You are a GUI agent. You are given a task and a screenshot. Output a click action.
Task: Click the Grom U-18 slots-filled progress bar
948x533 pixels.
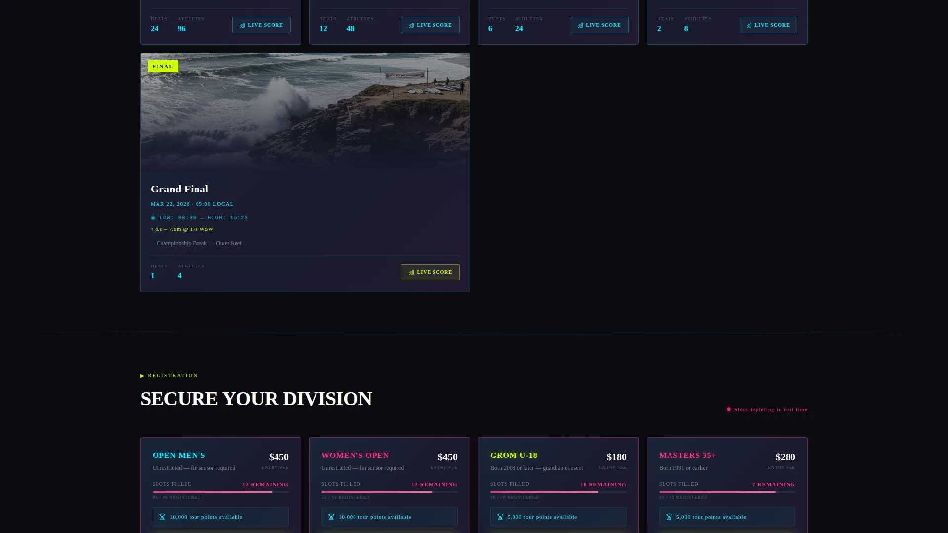point(558,492)
